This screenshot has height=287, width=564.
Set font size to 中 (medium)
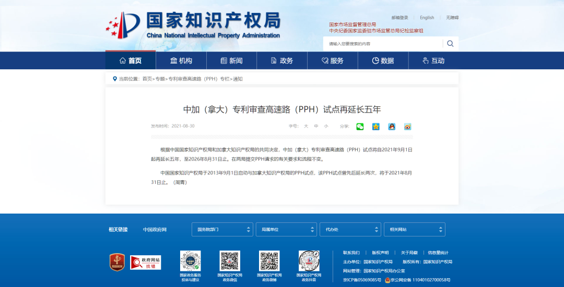click(x=316, y=126)
